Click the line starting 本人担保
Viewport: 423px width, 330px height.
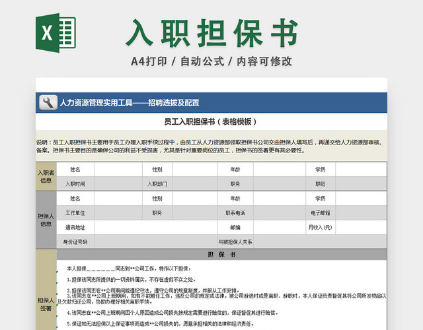coord(129,269)
